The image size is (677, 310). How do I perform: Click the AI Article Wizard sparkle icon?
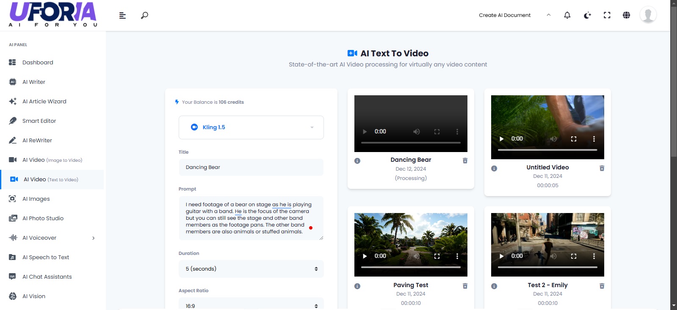tap(13, 101)
